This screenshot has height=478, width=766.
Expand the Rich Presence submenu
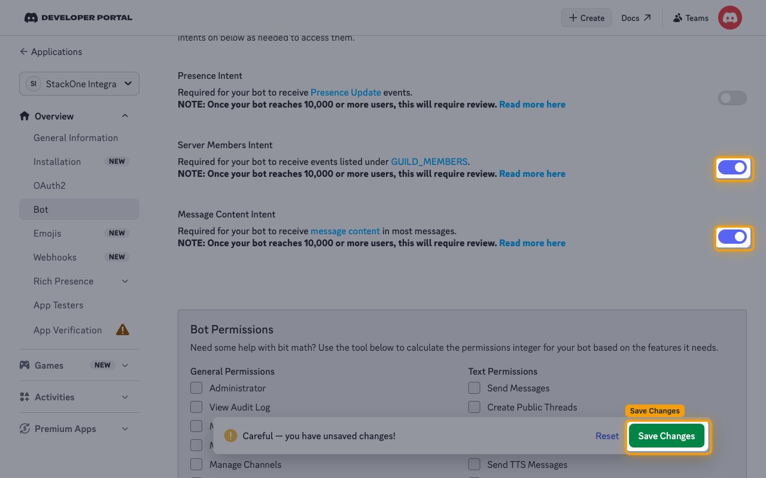click(124, 281)
